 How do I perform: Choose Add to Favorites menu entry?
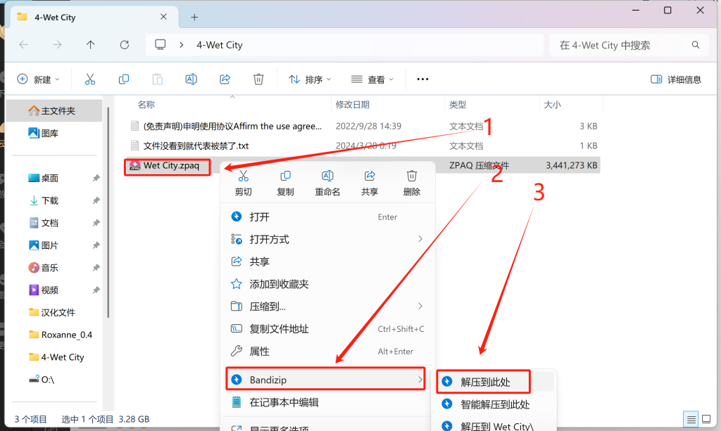pyautogui.click(x=279, y=284)
